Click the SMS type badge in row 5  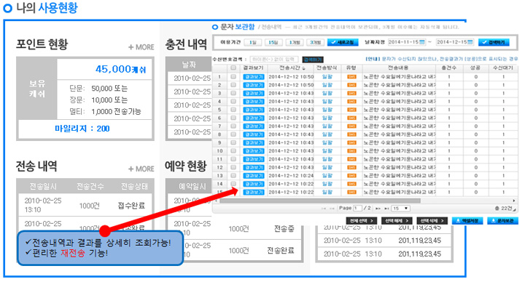(x=351, y=110)
